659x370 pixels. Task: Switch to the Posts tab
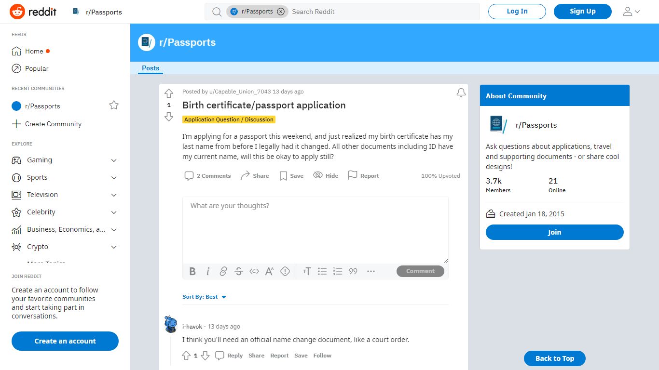151,68
